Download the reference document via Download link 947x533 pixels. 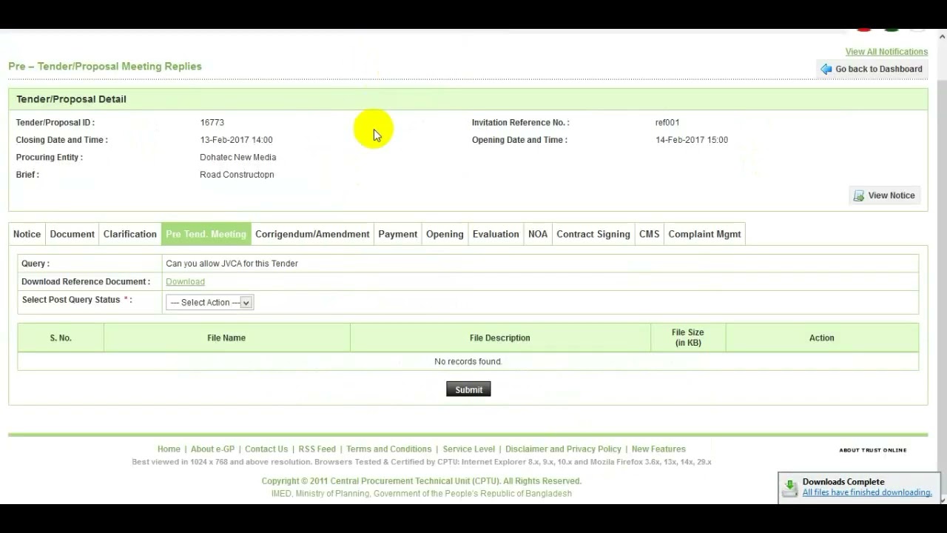pyautogui.click(x=185, y=281)
